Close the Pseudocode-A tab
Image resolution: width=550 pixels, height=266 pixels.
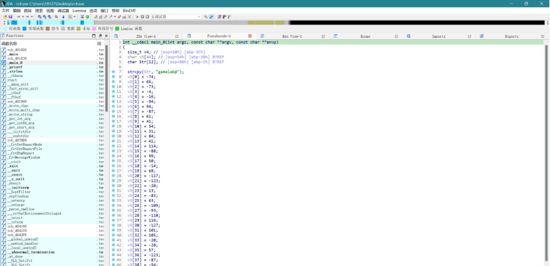(x=250, y=36)
